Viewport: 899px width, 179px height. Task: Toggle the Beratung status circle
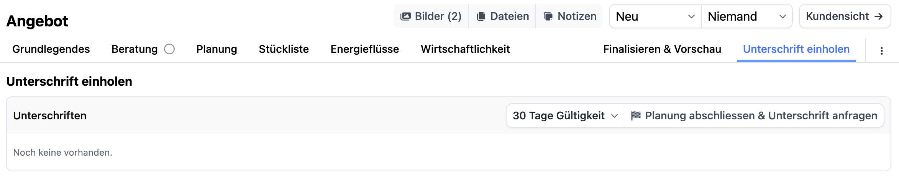tap(169, 49)
